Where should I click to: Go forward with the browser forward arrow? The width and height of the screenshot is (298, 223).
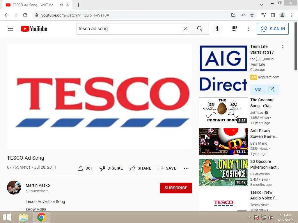click(x=16, y=15)
